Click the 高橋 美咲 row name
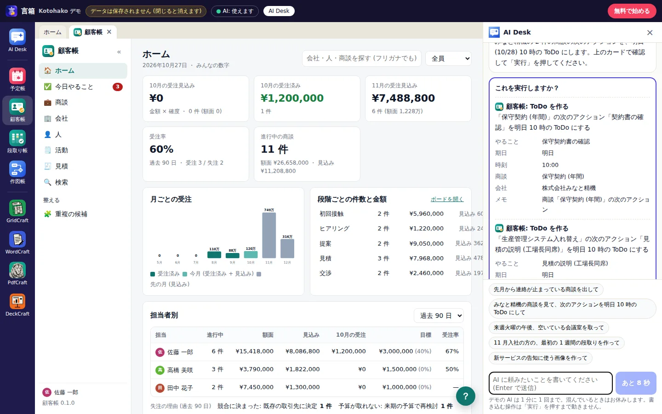Screen dimensions: 662x414 [180, 370]
